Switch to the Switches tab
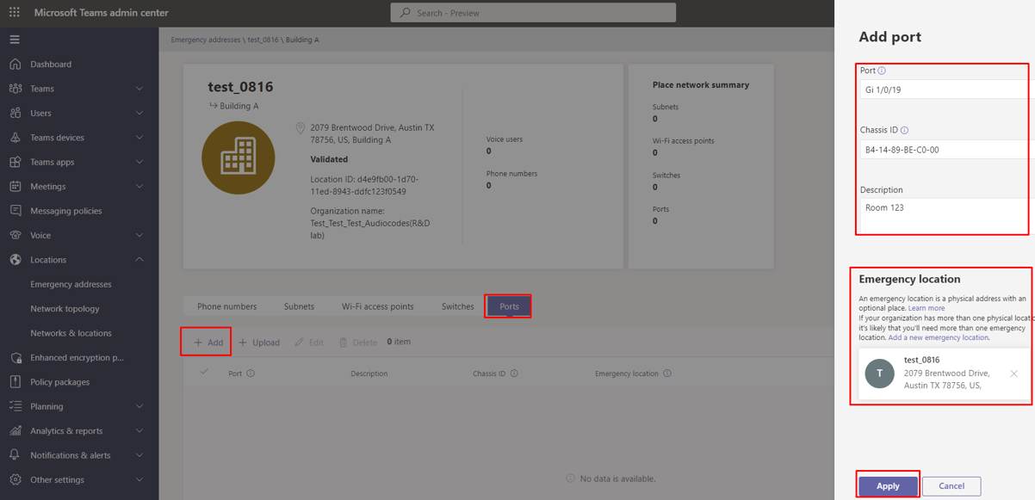 pyautogui.click(x=457, y=306)
